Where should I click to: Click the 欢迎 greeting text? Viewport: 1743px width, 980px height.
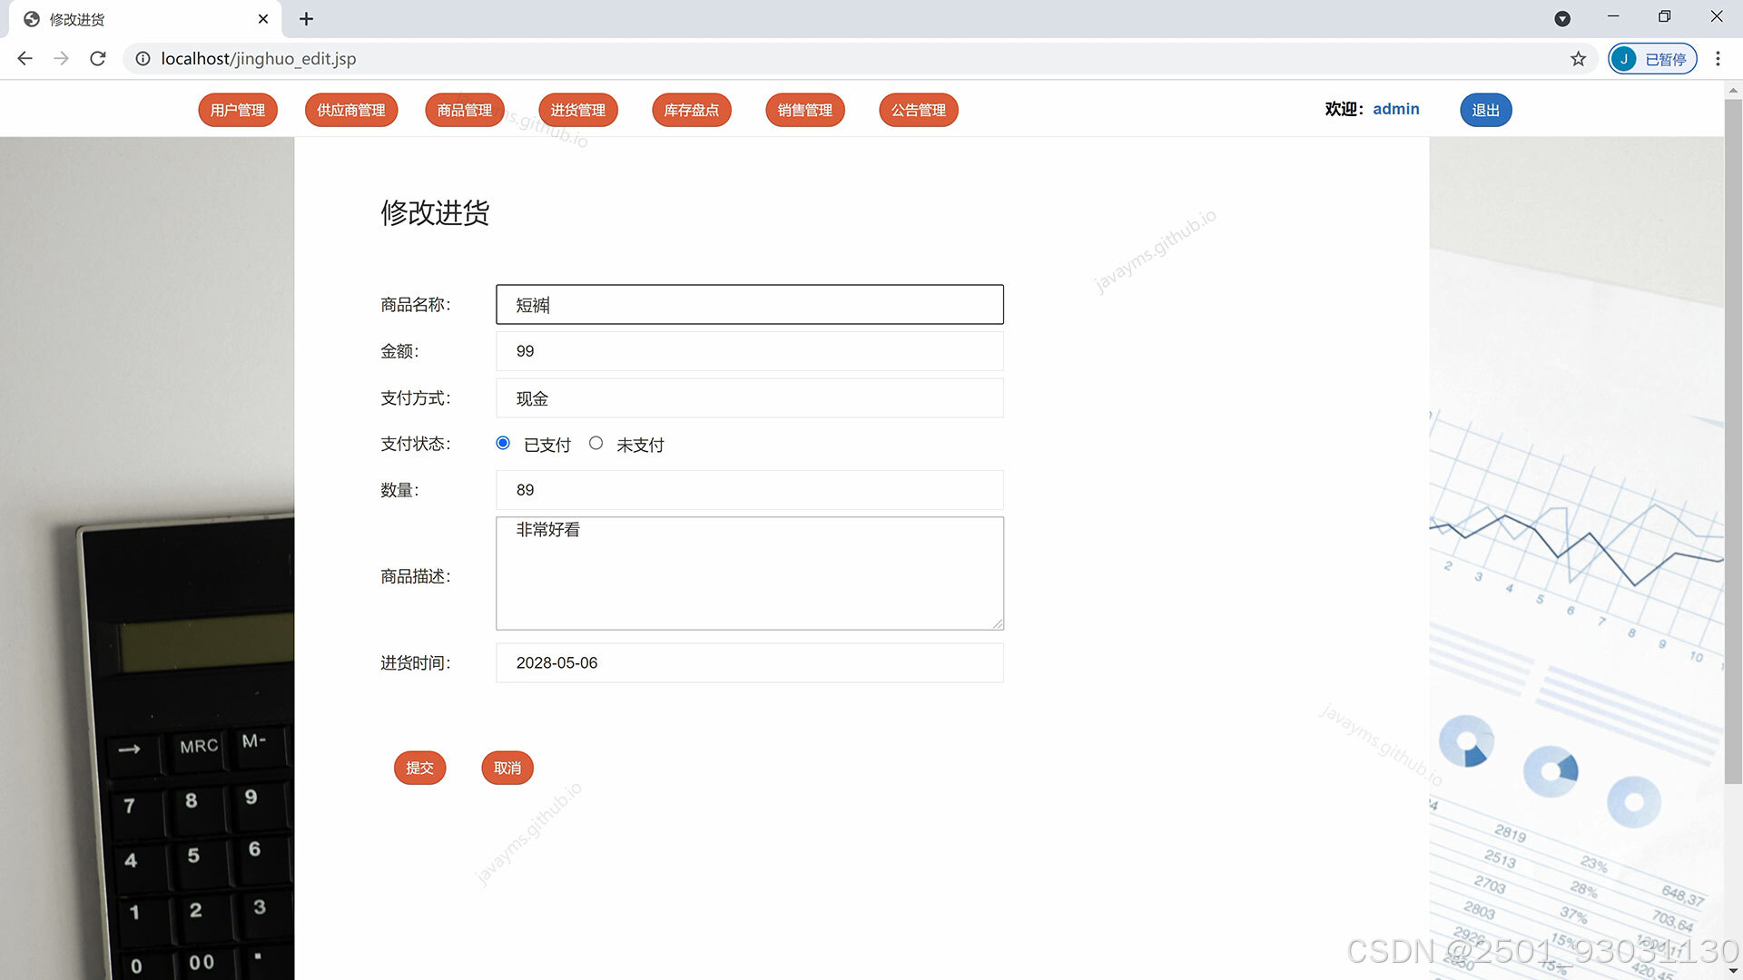1344,109
